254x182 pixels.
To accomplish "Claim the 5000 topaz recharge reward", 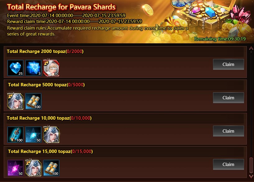I will point(229,98).
